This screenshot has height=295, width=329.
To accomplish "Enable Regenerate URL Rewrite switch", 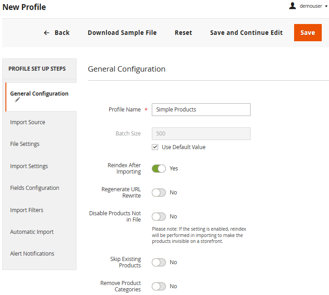I will click(159, 193).
